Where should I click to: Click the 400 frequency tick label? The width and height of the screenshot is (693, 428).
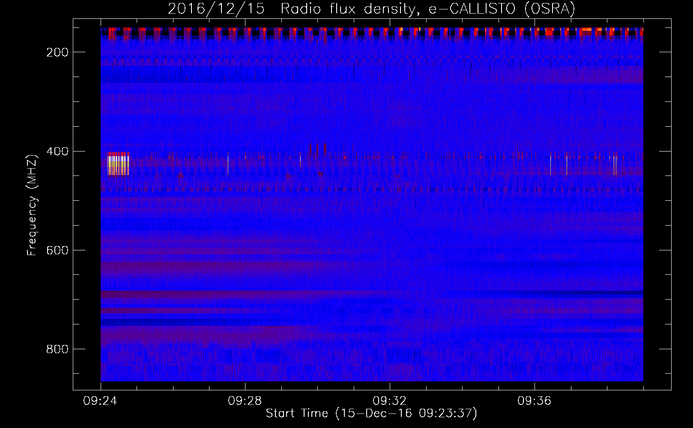tap(57, 152)
